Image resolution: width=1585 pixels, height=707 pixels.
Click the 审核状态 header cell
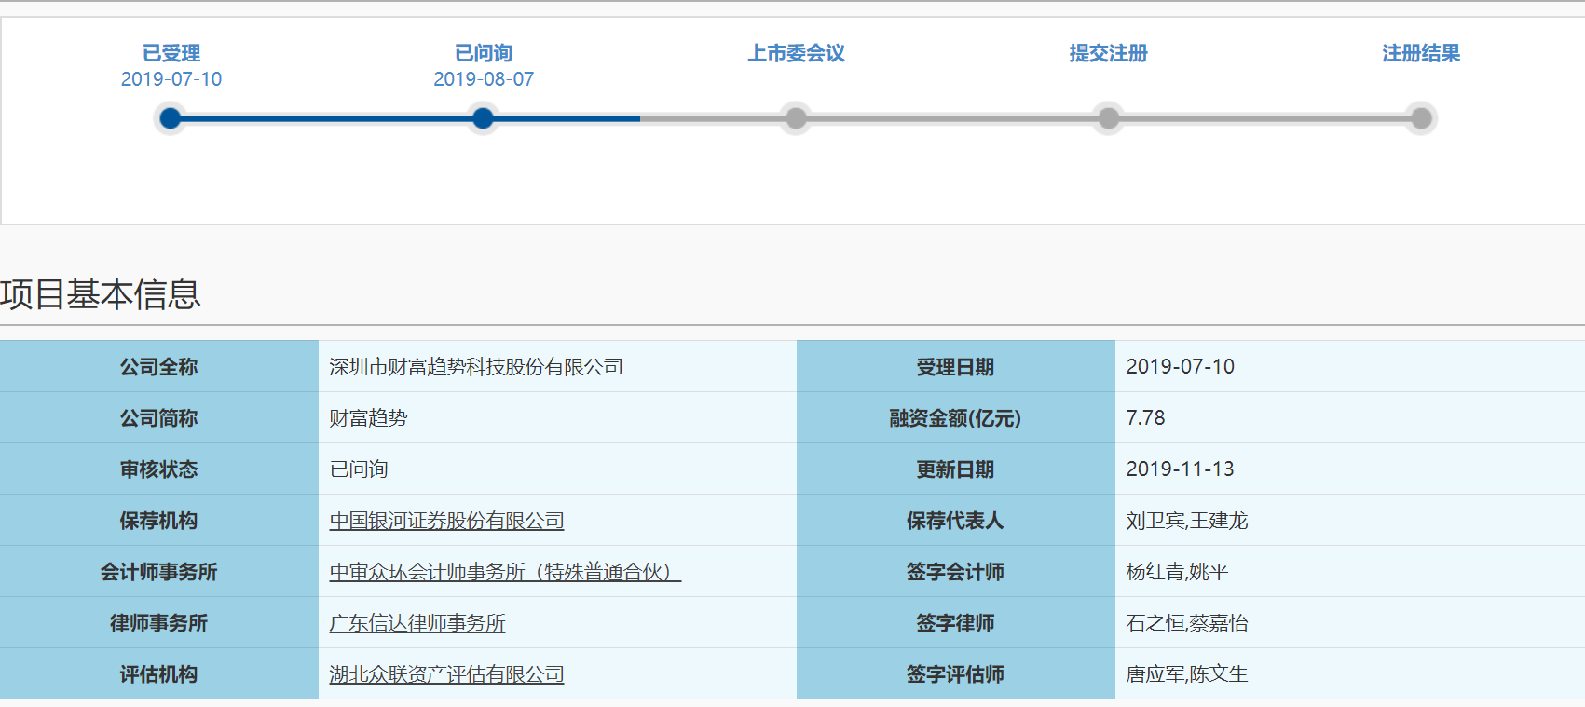(x=159, y=469)
